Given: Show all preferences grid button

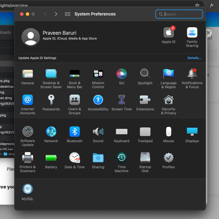Looking at the screenshot, I should click(67, 14).
